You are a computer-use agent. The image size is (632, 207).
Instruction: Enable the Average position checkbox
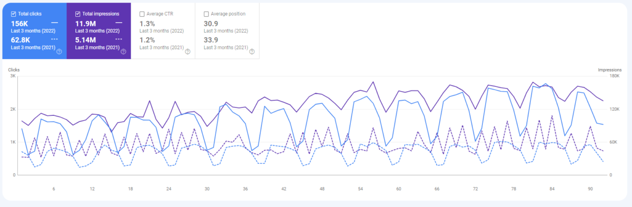tap(206, 14)
